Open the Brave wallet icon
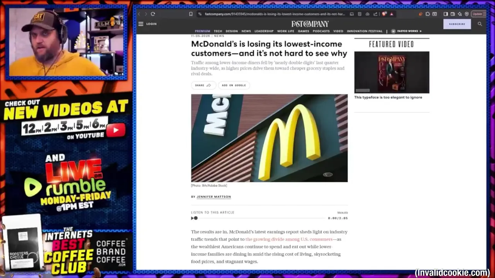 (x=452, y=14)
